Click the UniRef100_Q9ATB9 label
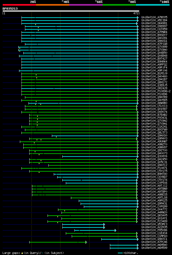The image size is (172, 255). coord(154,97)
